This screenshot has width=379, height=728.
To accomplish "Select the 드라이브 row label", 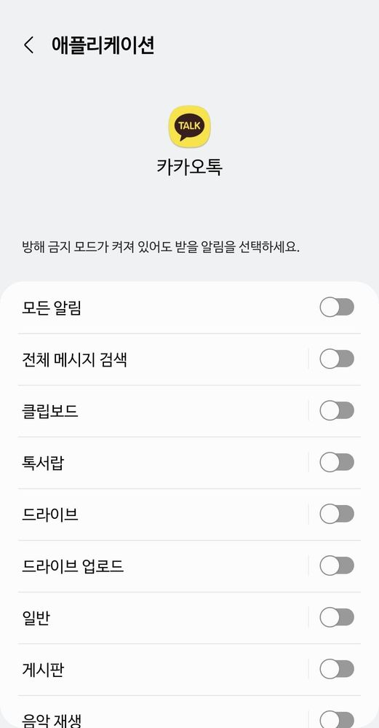I will [x=50, y=514].
